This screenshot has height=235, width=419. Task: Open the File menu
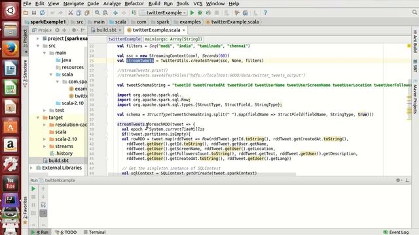point(27,4)
